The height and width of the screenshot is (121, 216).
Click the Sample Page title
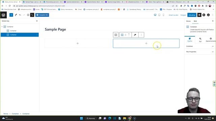point(55,29)
